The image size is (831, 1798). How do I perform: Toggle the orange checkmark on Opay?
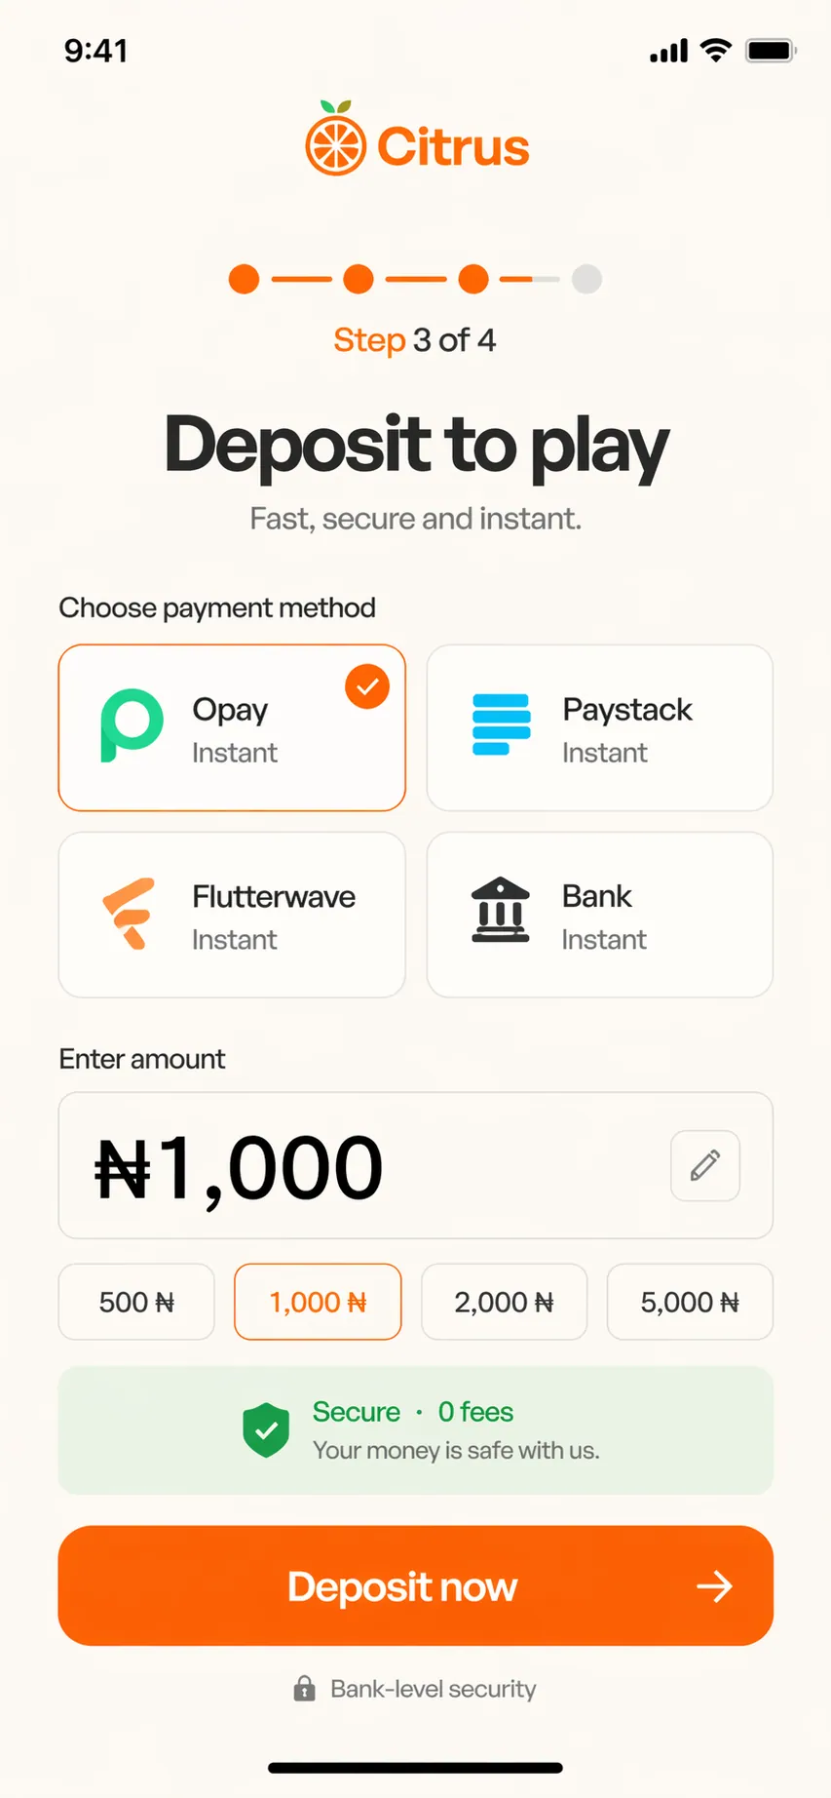pos(367,686)
